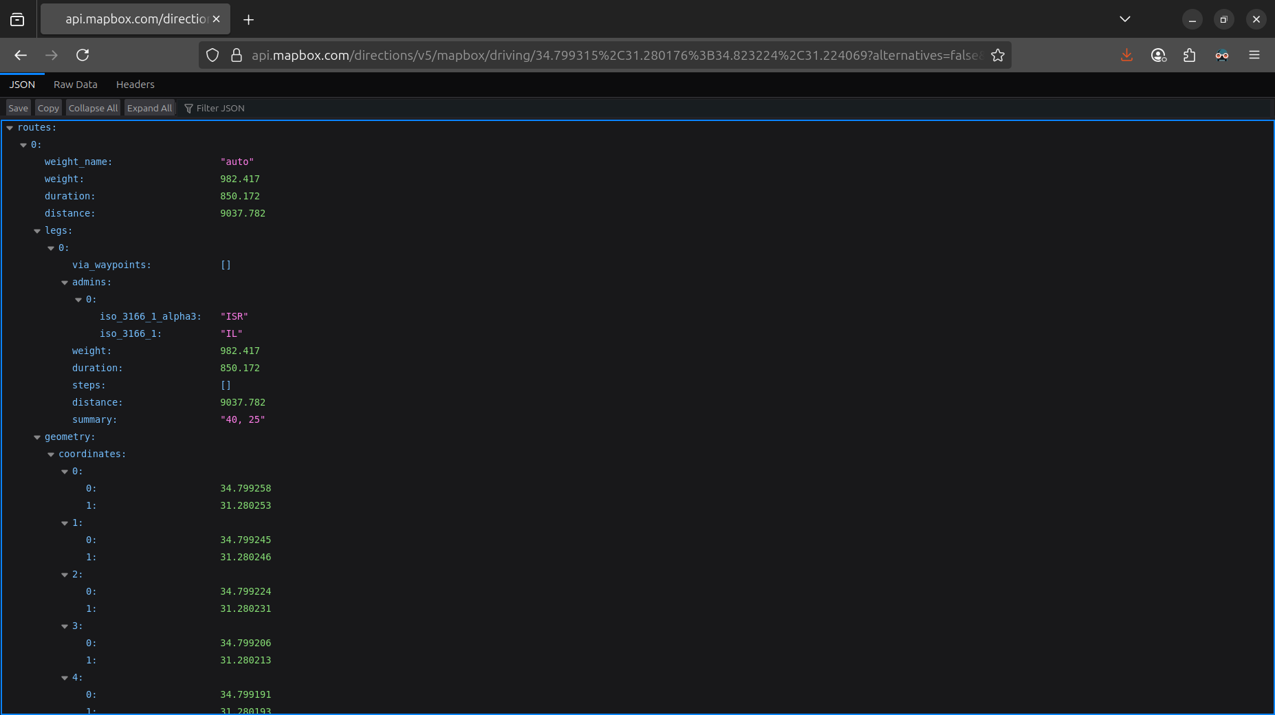This screenshot has width=1275, height=715.
Task: Open the extensions puzzle icon
Action: 1190,55
